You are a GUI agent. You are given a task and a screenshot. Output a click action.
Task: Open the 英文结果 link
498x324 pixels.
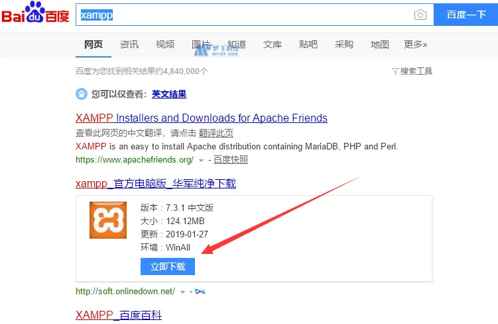click(169, 94)
